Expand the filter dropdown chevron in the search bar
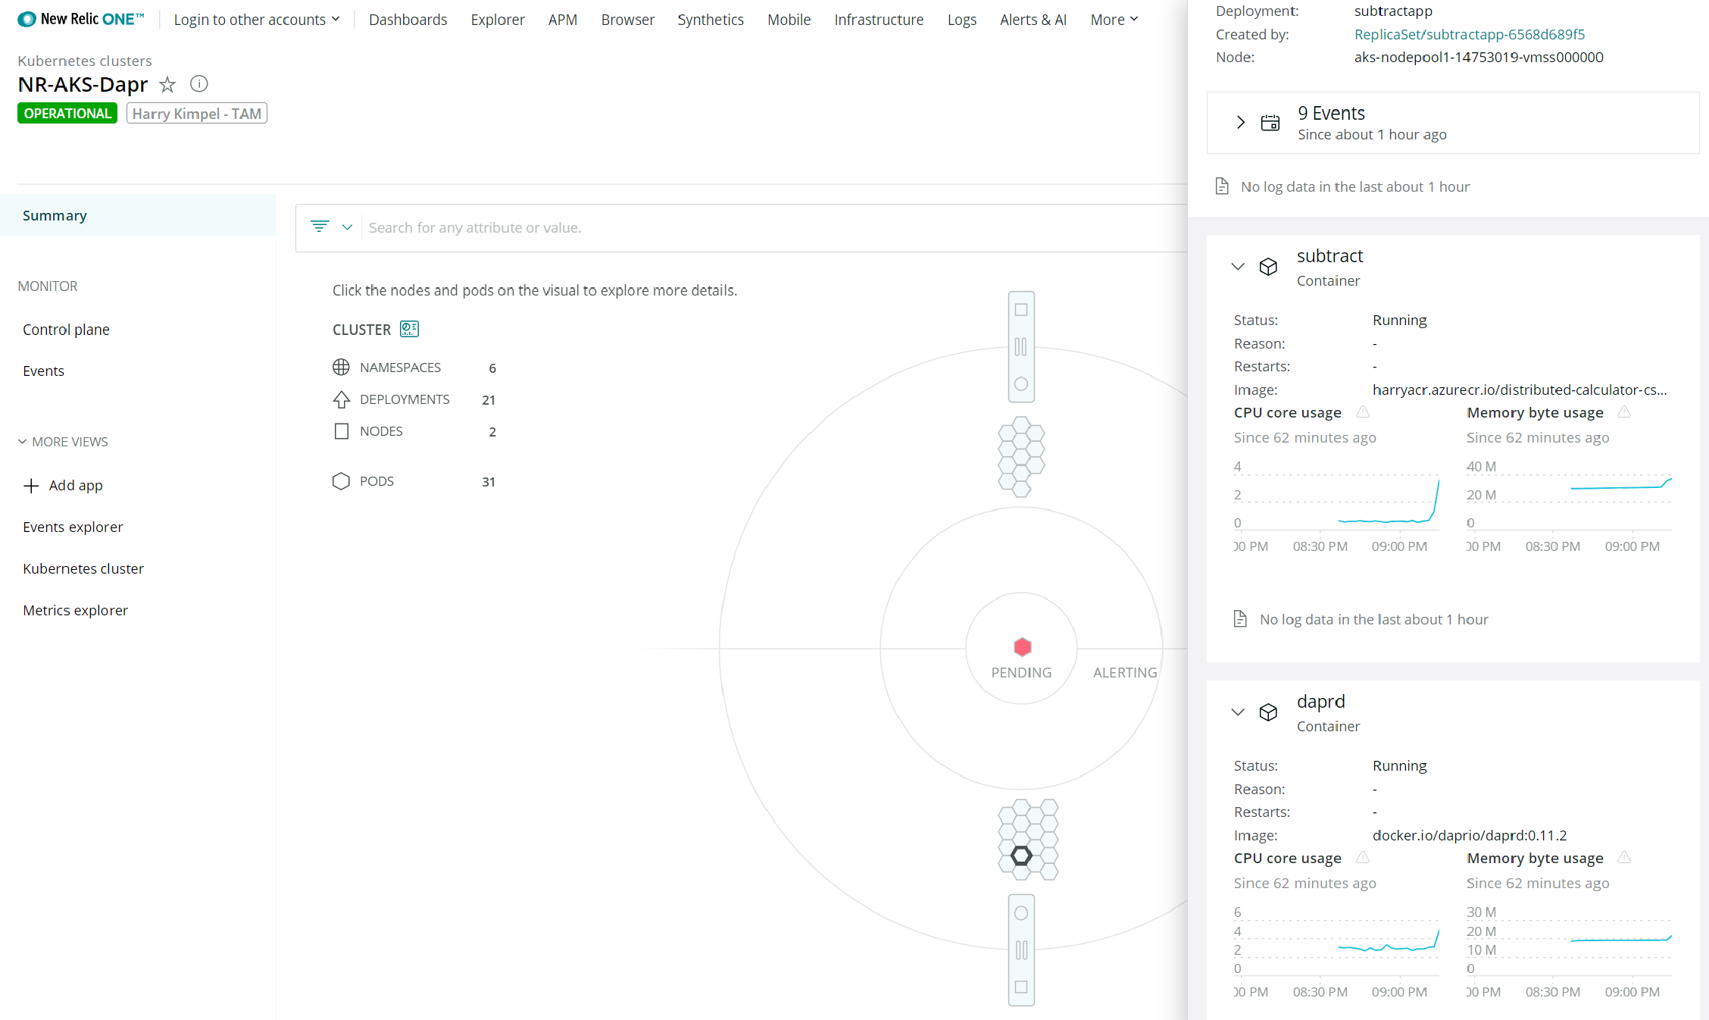 pyautogui.click(x=347, y=227)
